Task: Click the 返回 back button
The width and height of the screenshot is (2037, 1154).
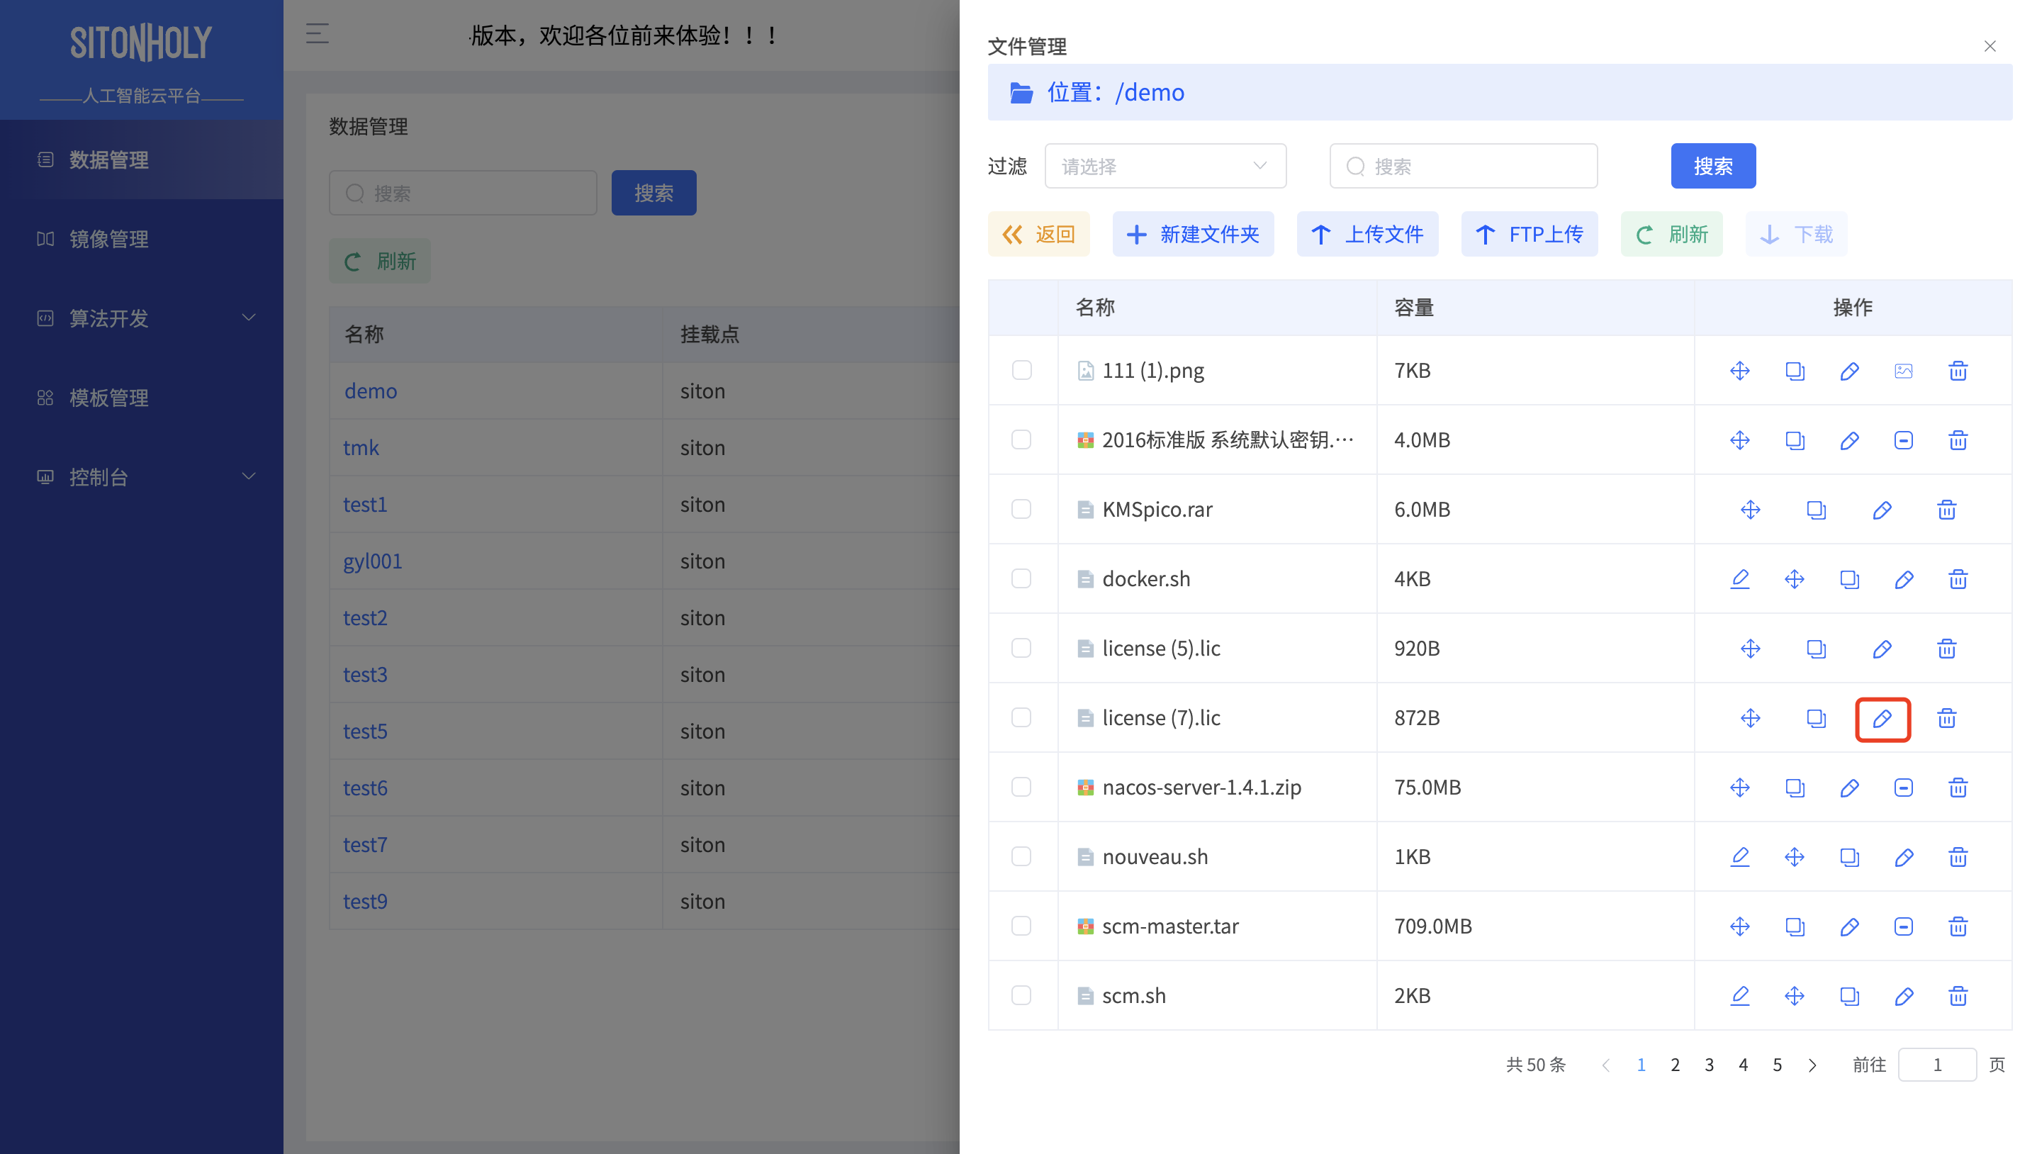Action: [1038, 234]
